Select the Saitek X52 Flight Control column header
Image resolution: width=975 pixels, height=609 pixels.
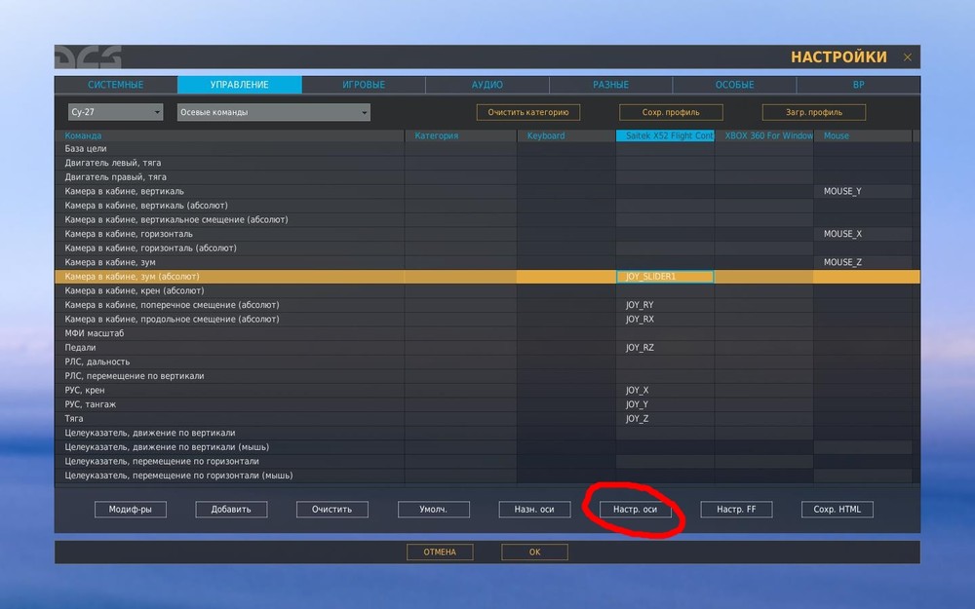(x=665, y=135)
